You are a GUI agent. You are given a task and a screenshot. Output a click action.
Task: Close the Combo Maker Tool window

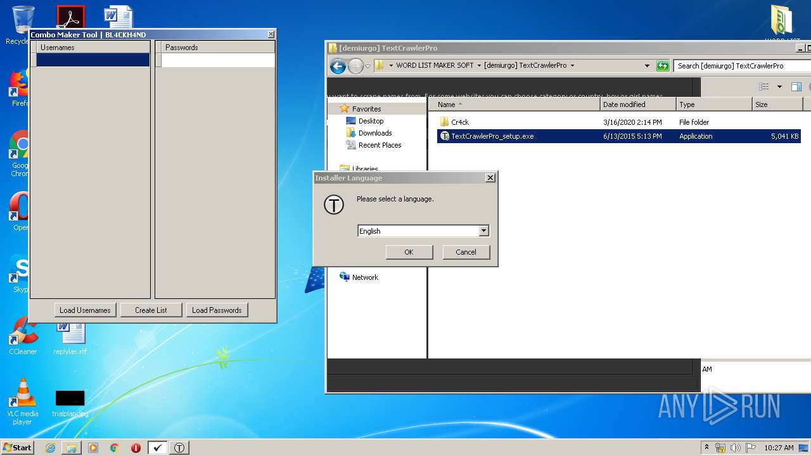pos(271,34)
